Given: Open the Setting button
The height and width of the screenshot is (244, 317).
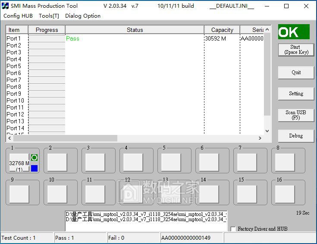Looking at the screenshot, I should click(x=296, y=94).
